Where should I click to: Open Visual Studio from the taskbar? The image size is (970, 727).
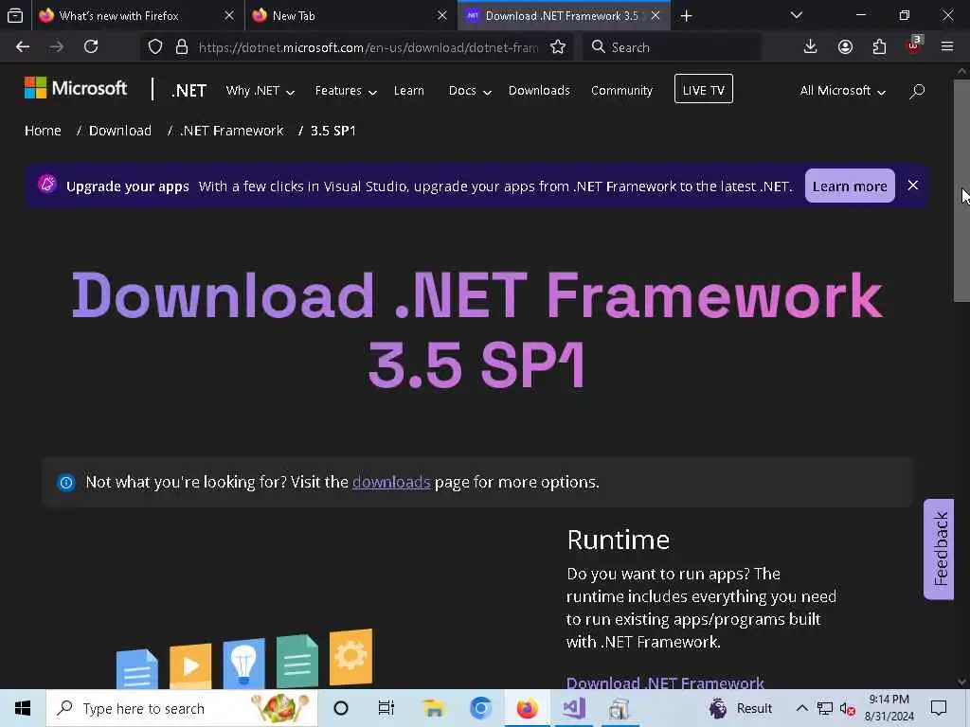pyautogui.click(x=573, y=708)
